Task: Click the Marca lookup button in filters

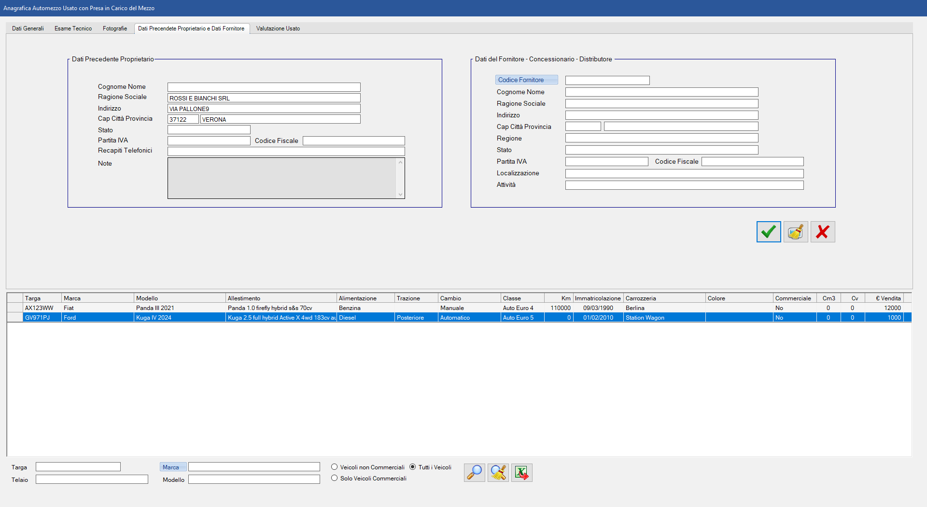Action: [x=173, y=467]
